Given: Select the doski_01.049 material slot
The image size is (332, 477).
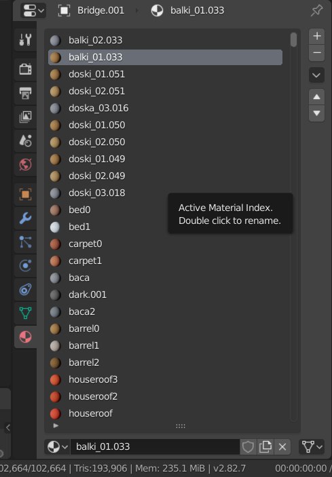Looking at the screenshot, I should click(165, 159).
